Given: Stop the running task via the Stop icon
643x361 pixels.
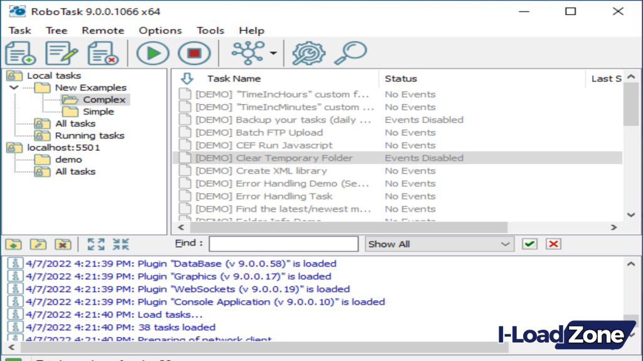Looking at the screenshot, I should click(x=194, y=53).
